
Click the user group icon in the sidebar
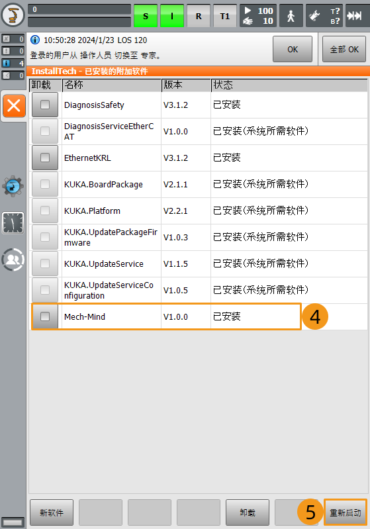[x=13, y=260]
